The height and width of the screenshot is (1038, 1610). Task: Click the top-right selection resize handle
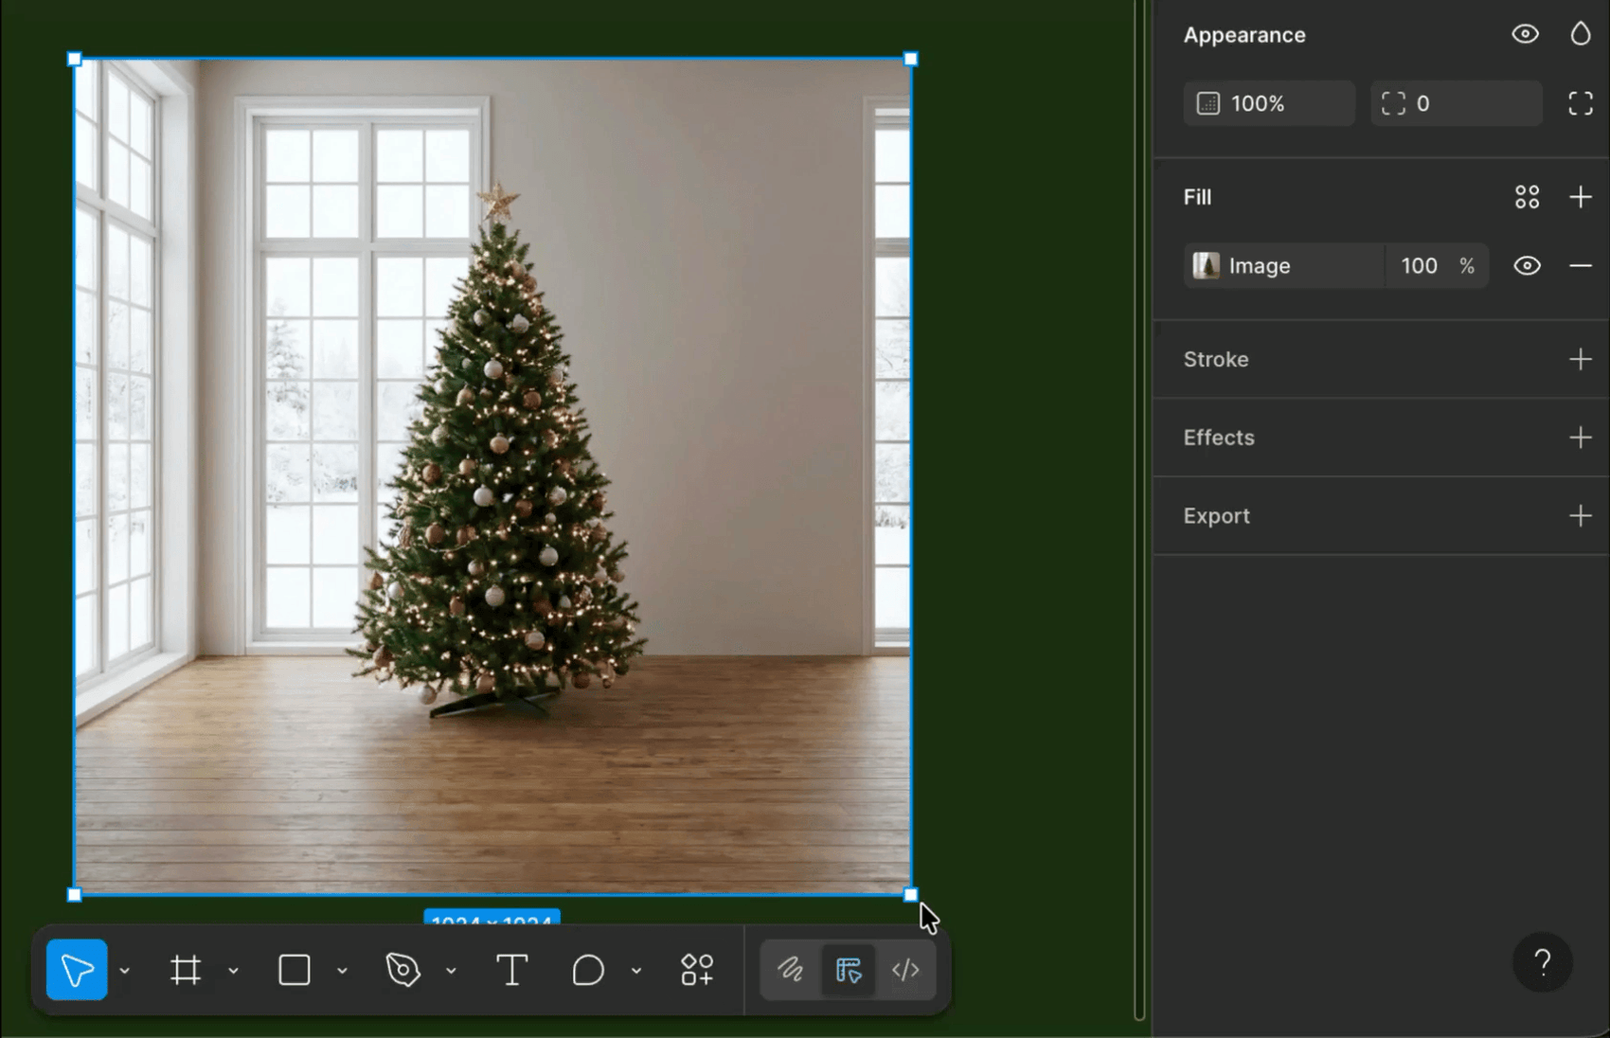coord(911,59)
